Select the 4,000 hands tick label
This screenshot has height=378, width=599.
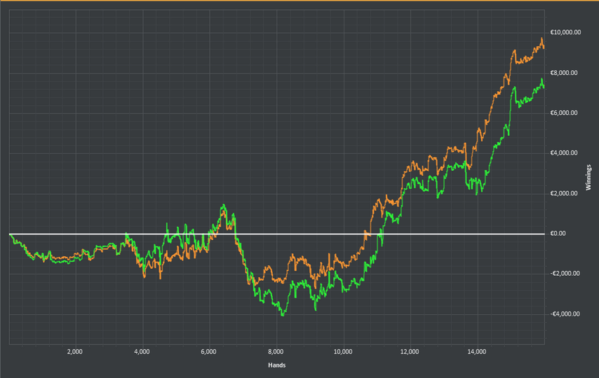click(142, 351)
